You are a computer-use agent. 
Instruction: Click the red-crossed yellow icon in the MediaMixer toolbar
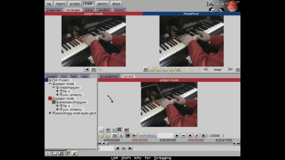pos(178,69)
